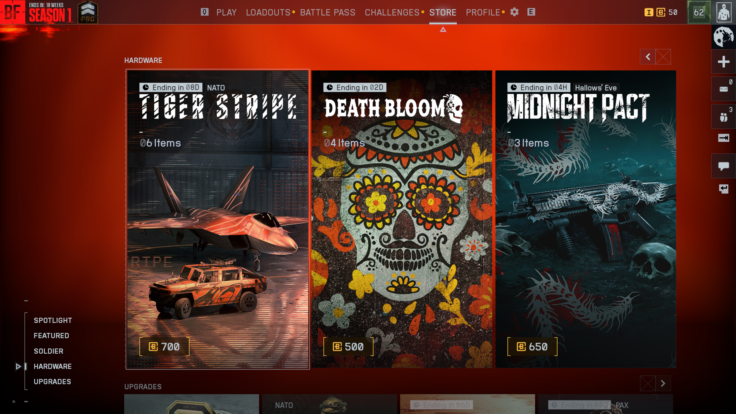The height and width of the screenshot is (414, 736).
Task: Open the settings gear icon
Action: pos(514,12)
